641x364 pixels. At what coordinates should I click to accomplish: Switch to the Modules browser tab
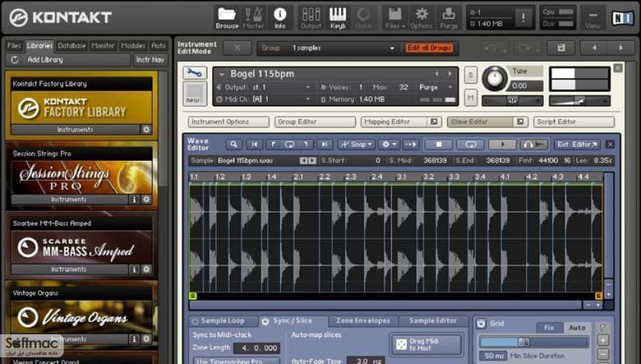click(x=133, y=46)
